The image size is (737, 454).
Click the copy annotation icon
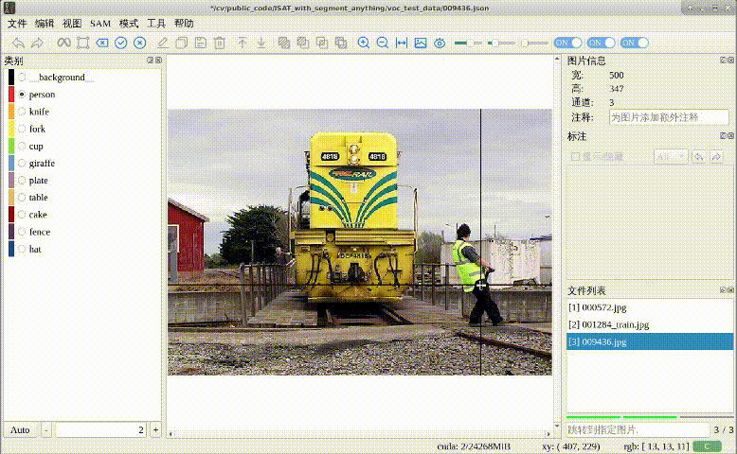181,44
